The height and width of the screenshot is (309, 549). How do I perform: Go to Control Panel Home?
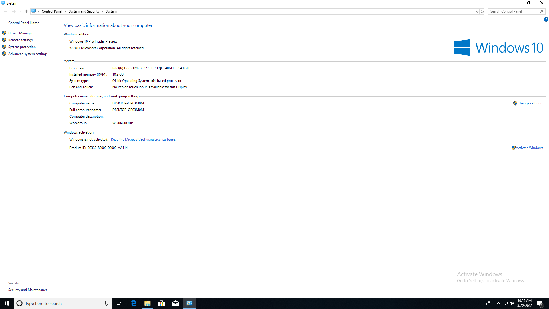[x=24, y=23]
